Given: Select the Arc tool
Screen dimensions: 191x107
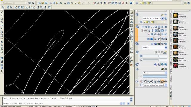Looking at the screenshot, I should click(x=2, y=29).
